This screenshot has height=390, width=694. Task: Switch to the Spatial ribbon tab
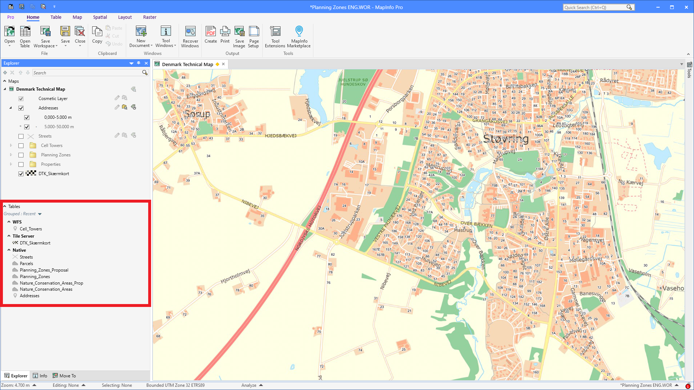[x=100, y=17]
